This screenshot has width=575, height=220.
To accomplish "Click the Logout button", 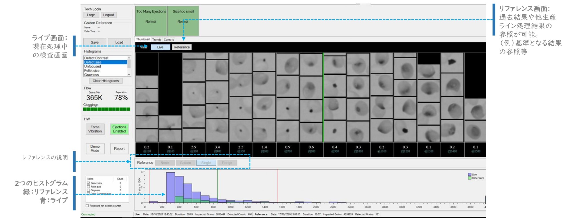I will click(x=108, y=15).
